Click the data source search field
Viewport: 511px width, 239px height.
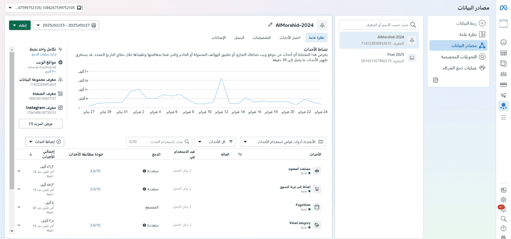[379, 25]
